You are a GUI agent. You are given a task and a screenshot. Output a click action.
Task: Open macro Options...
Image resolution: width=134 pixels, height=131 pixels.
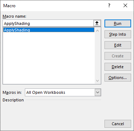coord(118,78)
